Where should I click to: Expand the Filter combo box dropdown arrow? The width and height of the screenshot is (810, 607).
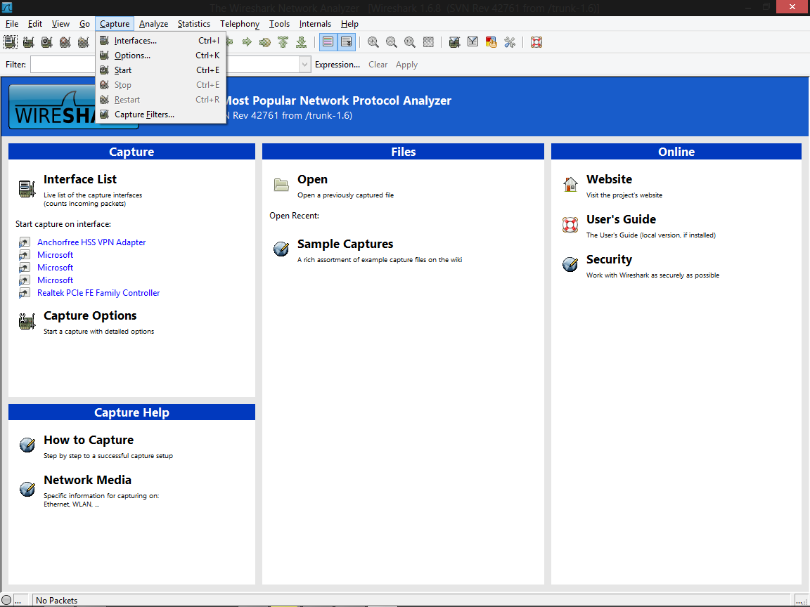(304, 65)
